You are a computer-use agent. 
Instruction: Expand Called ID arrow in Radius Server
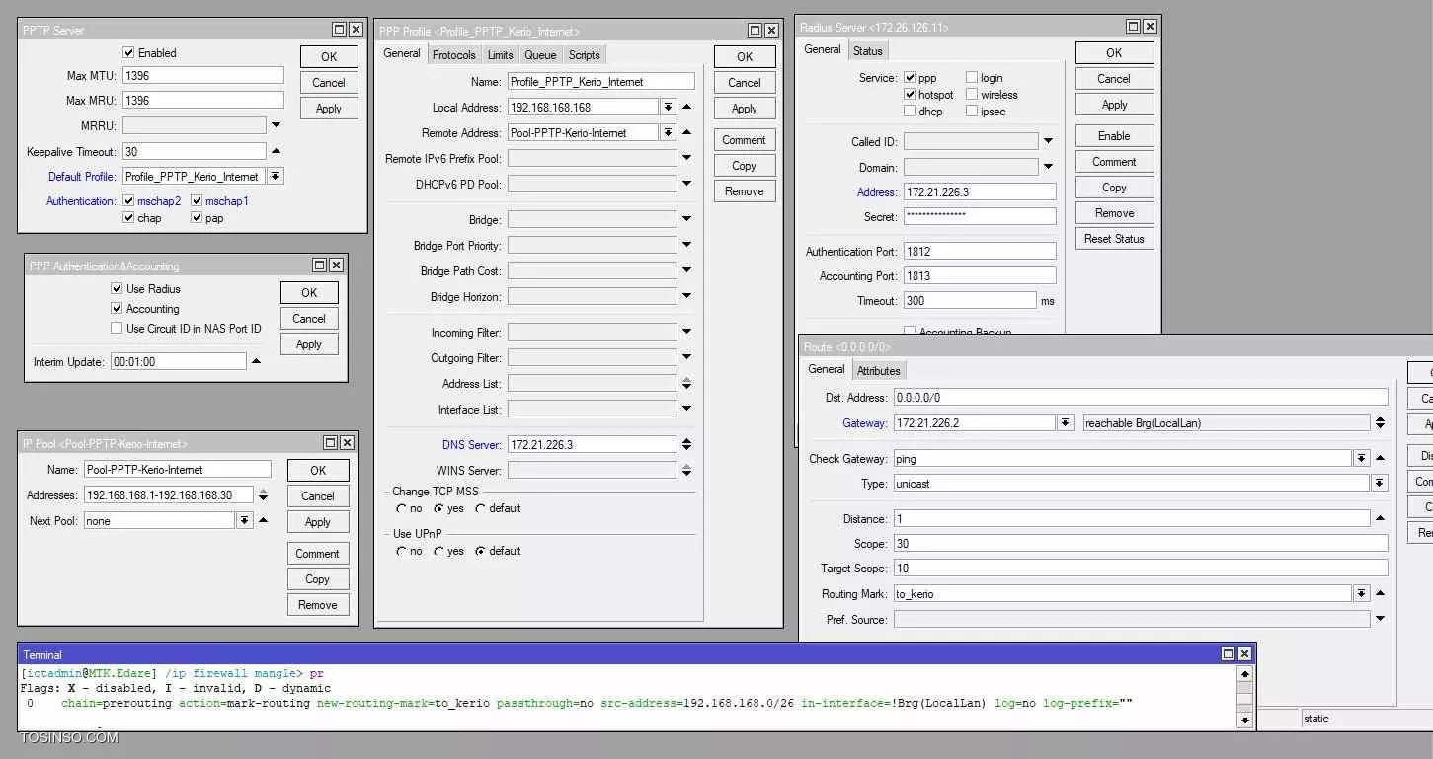coord(1049,142)
